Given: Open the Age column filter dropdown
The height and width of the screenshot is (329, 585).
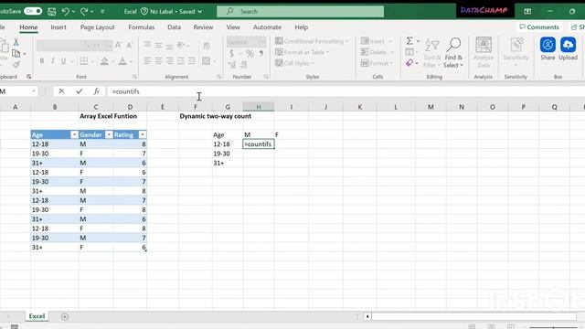Looking at the screenshot, I should (x=74, y=134).
